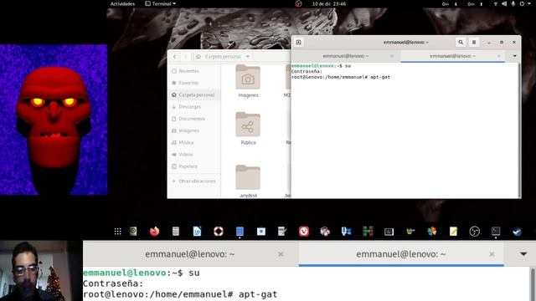Select the active second terminal tab
Screen dimensions: 536x301
(452, 56)
